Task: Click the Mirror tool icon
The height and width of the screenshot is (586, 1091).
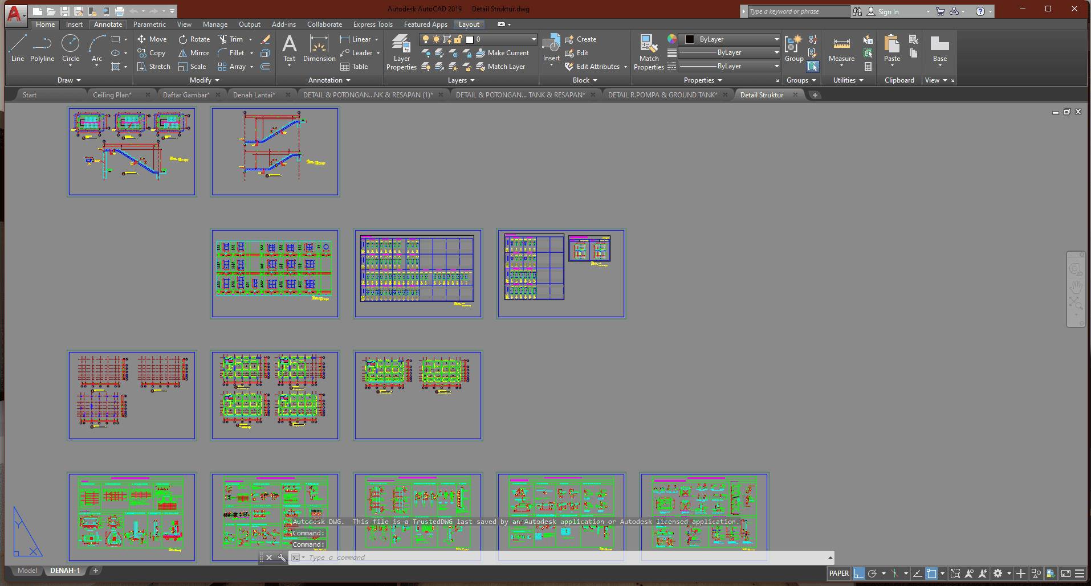Action: (x=183, y=53)
